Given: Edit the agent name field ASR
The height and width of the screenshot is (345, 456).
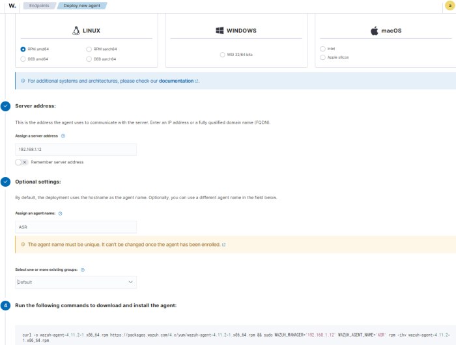Looking at the screenshot, I should click(76, 227).
